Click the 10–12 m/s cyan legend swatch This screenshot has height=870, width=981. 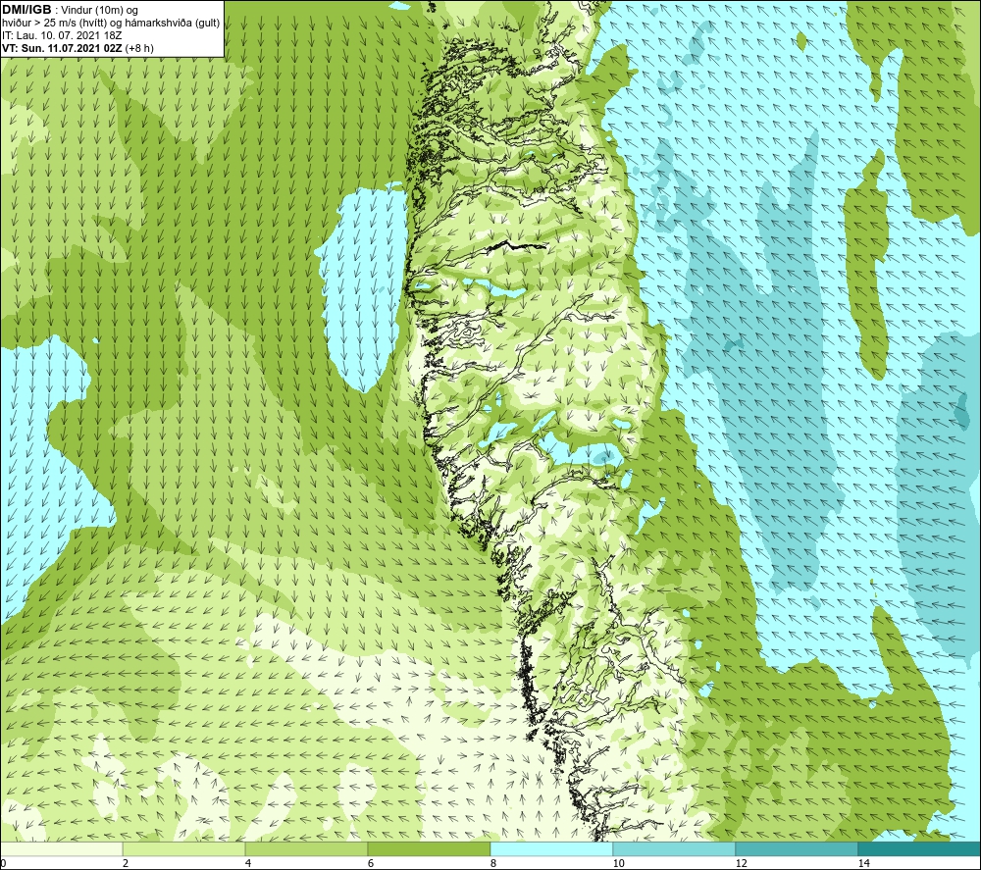click(x=675, y=849)
